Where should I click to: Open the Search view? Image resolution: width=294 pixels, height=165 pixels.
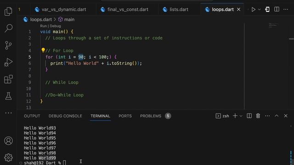coord(8,28)
